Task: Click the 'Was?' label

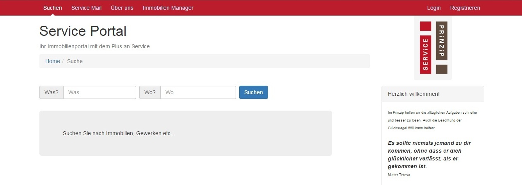Action: pyautogui.click(x=51, y=92)
